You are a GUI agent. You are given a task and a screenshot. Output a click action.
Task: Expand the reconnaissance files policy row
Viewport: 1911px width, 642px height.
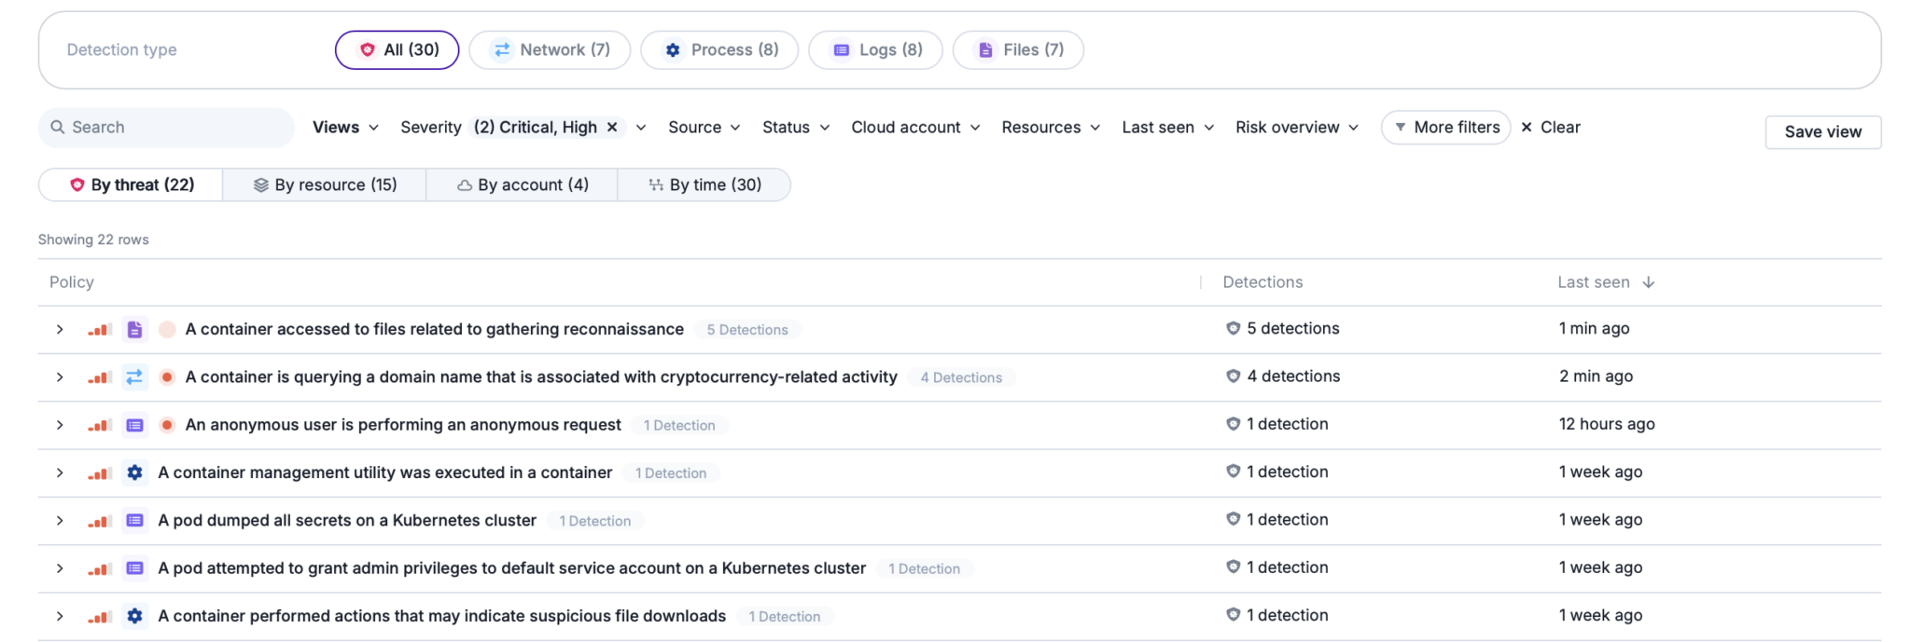[60, 330]
